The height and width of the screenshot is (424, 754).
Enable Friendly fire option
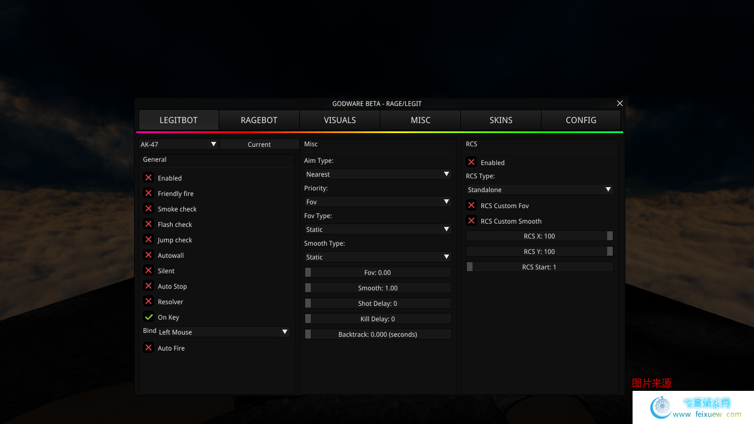point(148,193)
